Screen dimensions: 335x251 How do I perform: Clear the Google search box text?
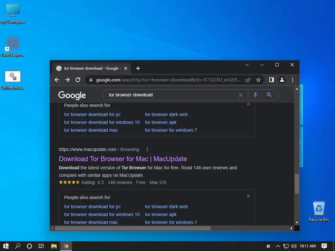[240, 95]
